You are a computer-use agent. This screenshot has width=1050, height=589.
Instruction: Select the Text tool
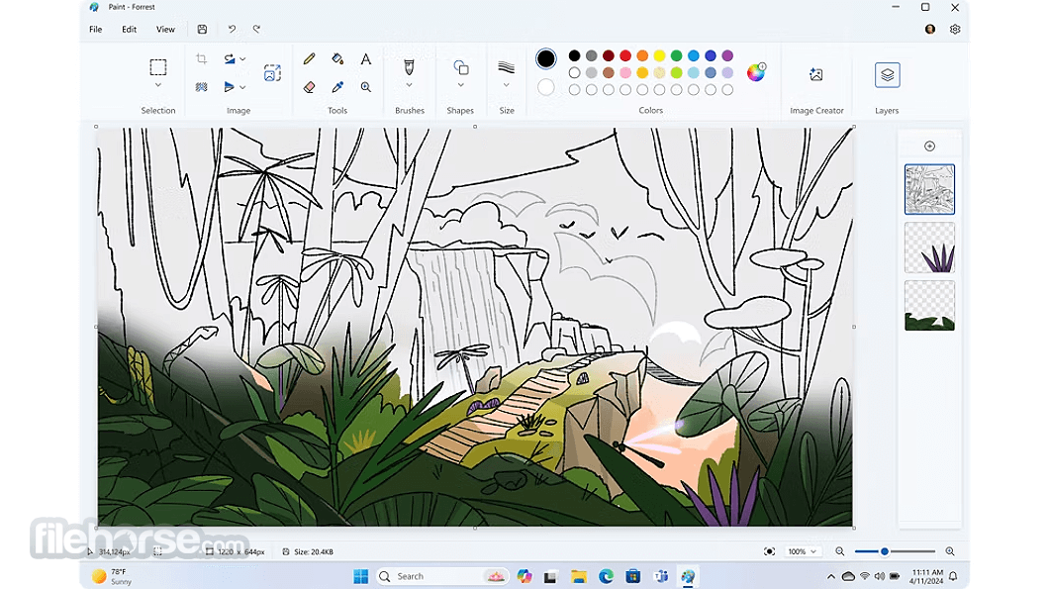point(365,59)
